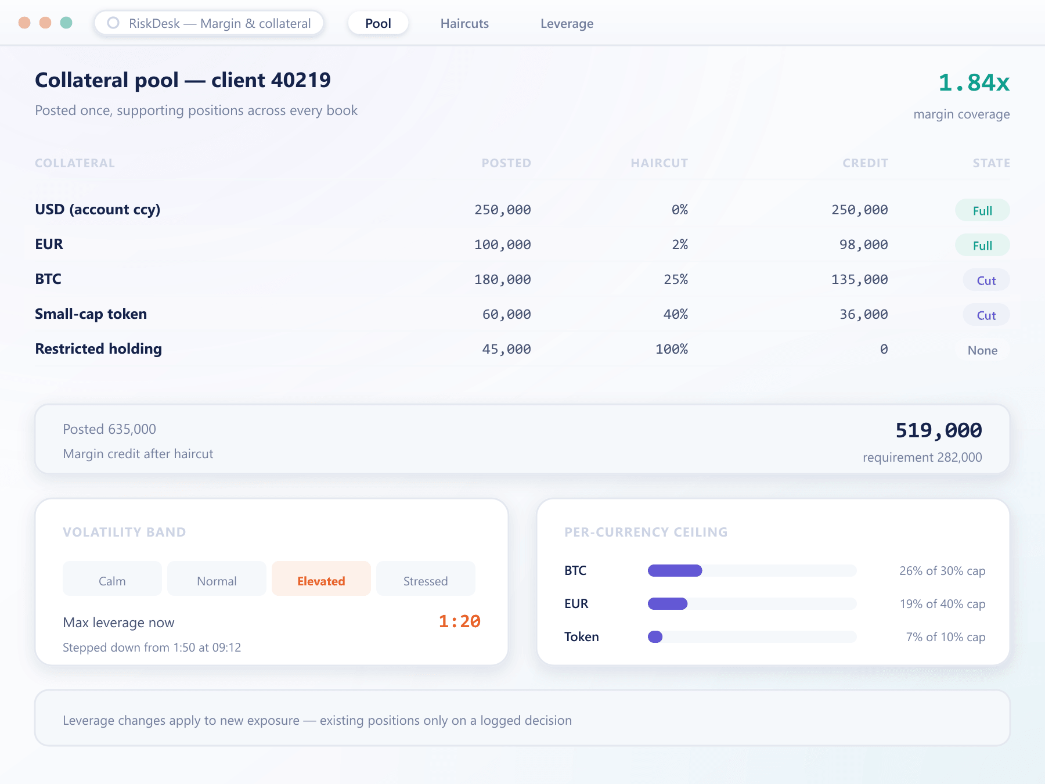
Task: Select the USD (account ccy) row label
Action: 98,209
